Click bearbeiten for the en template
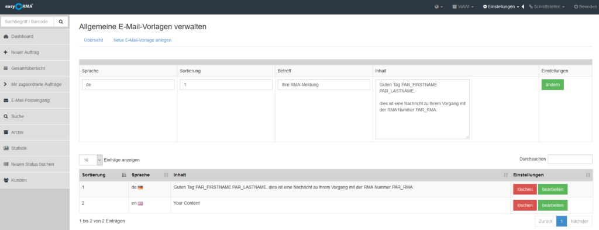Image resolution: width=599 pixels, height=230 pixels. click(553, 205)
